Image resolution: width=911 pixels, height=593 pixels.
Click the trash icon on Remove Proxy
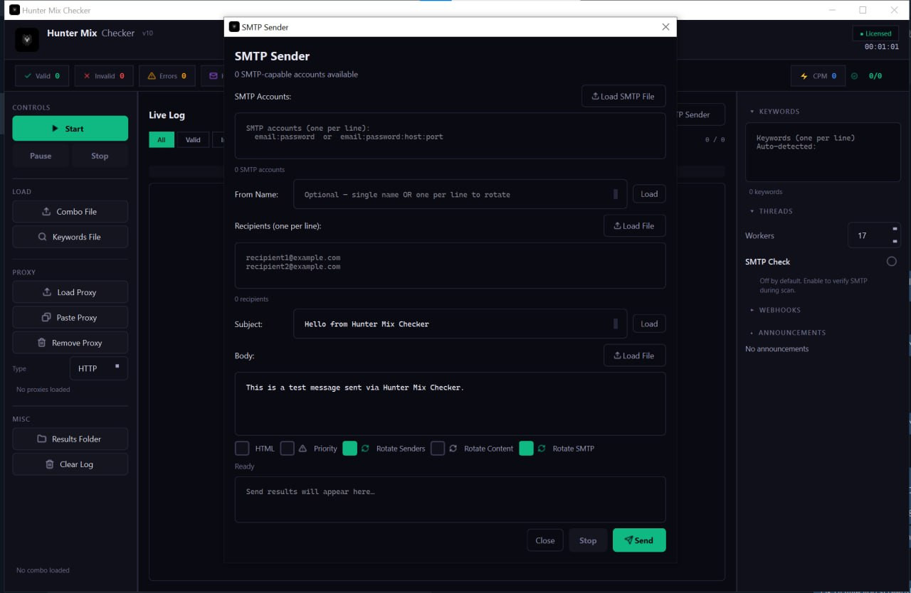click(43, 343)
